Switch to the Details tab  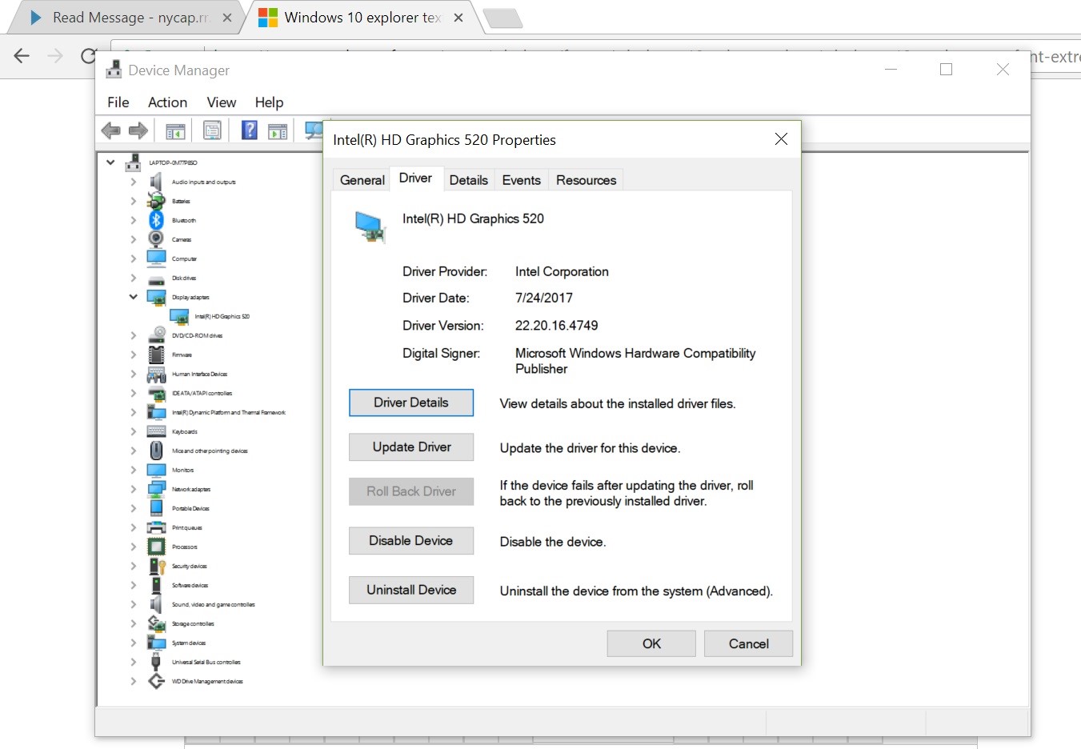[468, 180]
